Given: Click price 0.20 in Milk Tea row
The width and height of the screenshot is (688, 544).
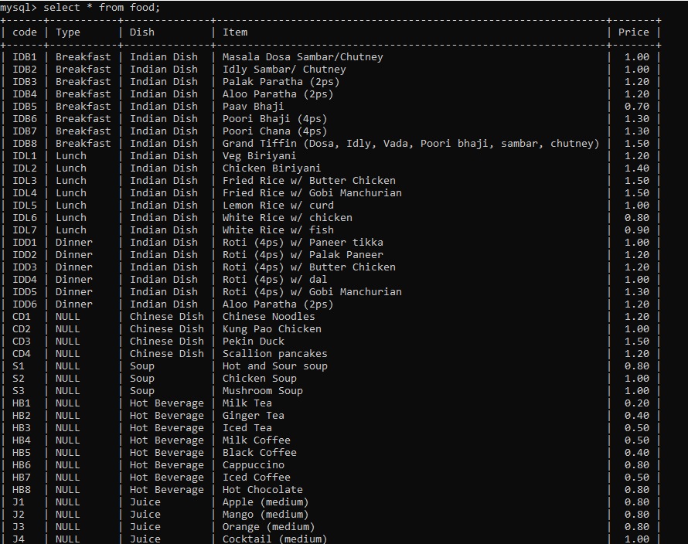Looking at the screenshot, I should 637,403.
